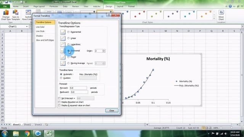Select the Exponential radio button
Viewport: 244px width, 137px height.
[69, 32]
